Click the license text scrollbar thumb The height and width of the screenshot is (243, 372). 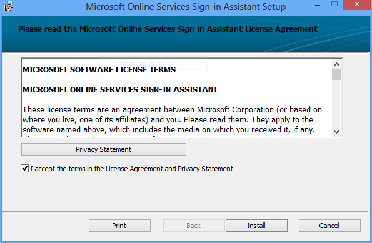[x=336, y=75]
